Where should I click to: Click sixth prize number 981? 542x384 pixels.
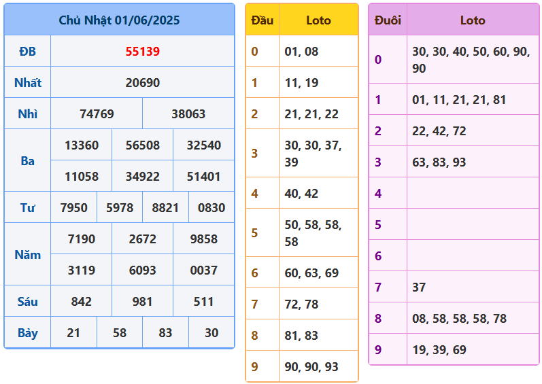(142, 301)
